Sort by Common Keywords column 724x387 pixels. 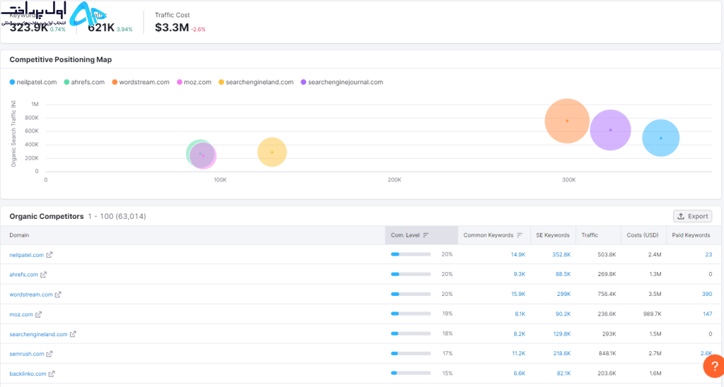[494, 235]
